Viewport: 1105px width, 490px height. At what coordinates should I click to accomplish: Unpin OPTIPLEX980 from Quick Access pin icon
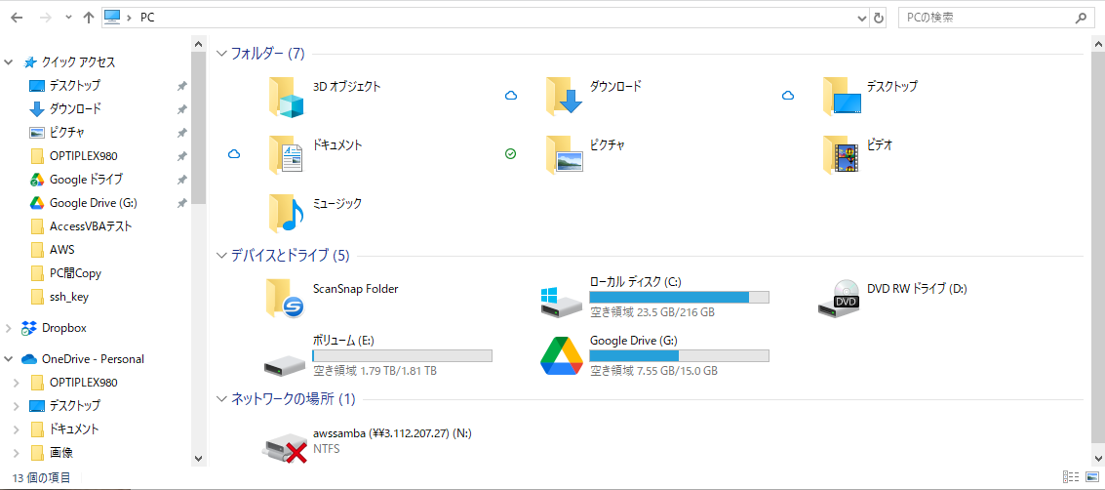click(181, 156)
